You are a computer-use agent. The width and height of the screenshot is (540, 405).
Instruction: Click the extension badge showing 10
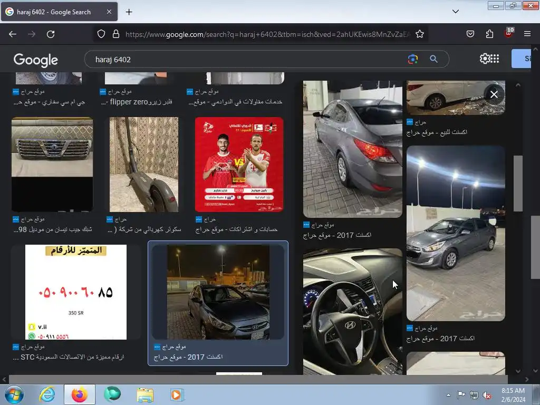(x=509, y=33)
